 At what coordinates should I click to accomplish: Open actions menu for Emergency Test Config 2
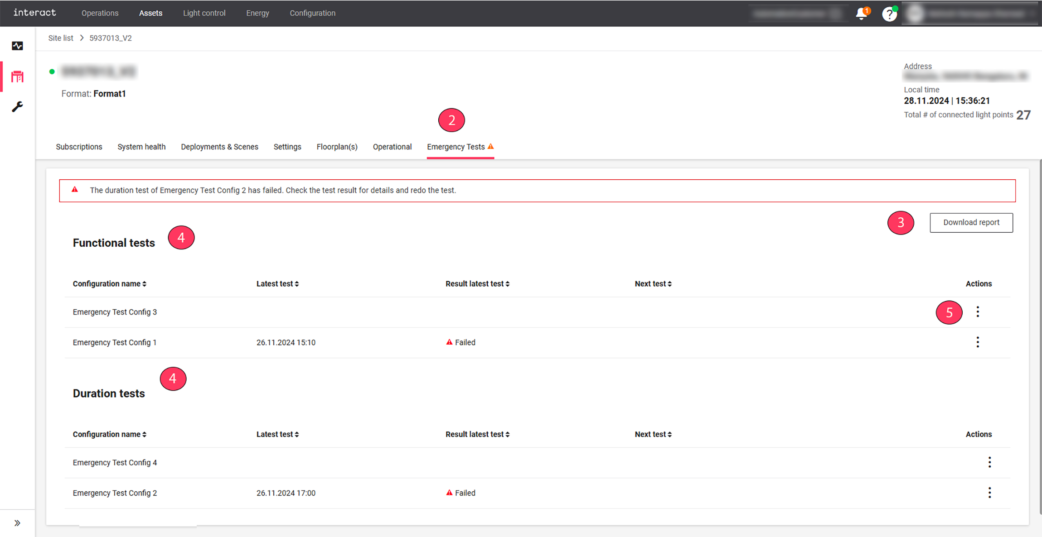989,493
